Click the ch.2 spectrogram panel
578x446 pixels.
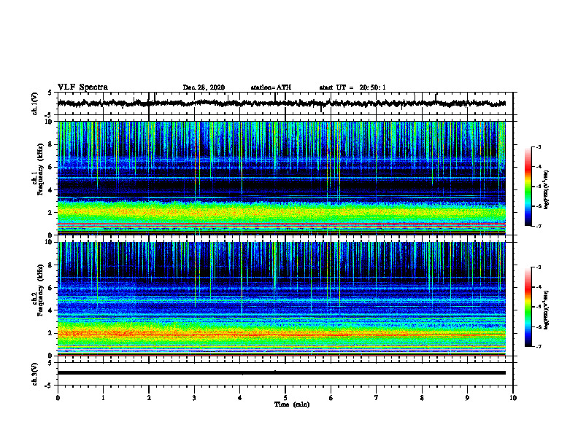tap(282, 299)
